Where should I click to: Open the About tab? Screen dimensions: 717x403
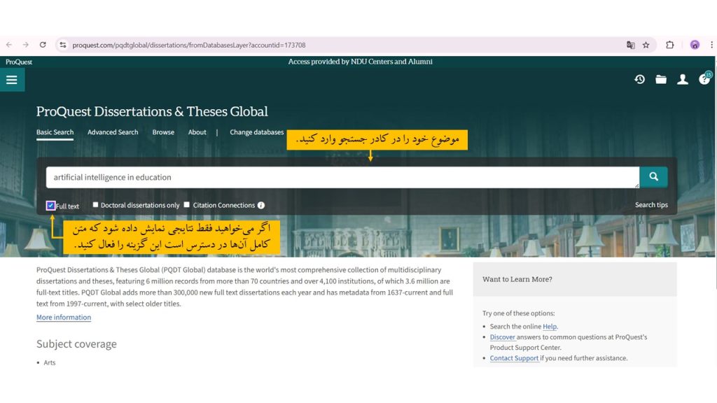[197, 132]
